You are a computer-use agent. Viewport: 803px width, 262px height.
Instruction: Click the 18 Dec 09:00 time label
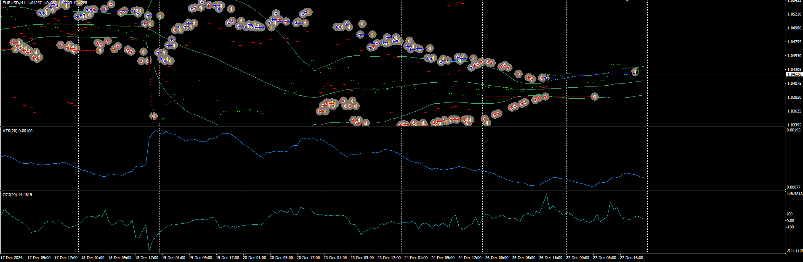pyautogui.click(x=120, y=258)
